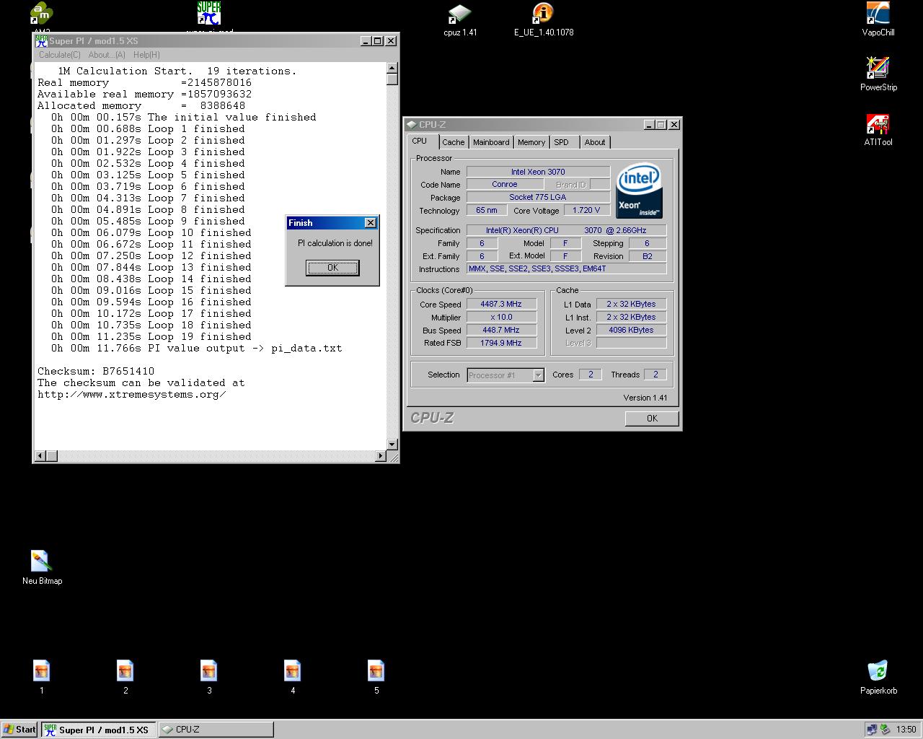Click the Super PI title bar icon
Viewport: 923px width, 739px height.
(x=42, y=41)
